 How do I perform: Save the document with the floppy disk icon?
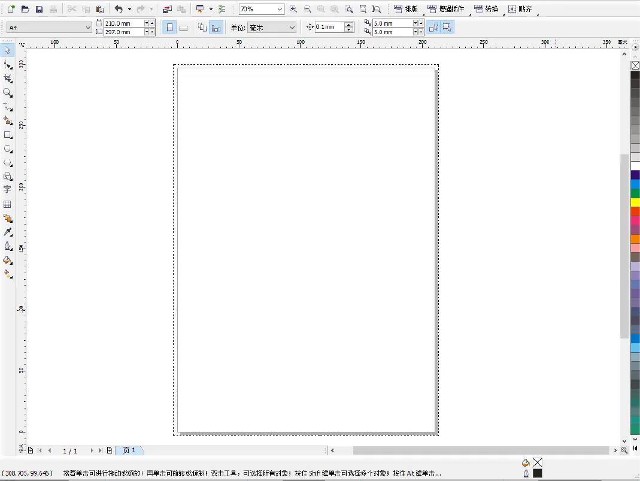click(39, 9)
